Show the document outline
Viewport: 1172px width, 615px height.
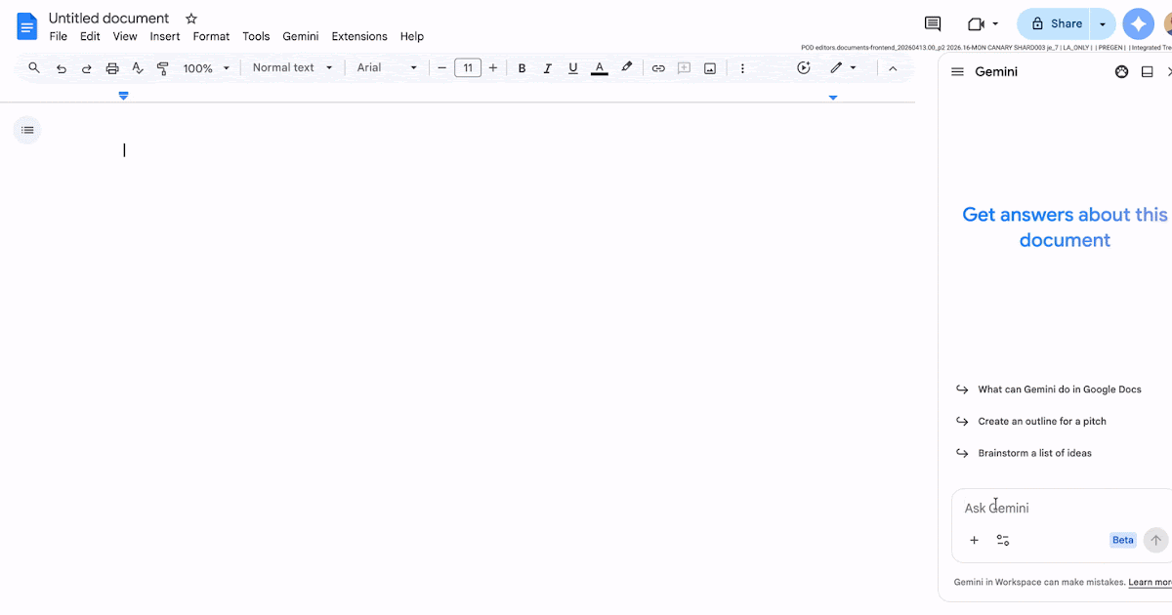pos(27,130)
